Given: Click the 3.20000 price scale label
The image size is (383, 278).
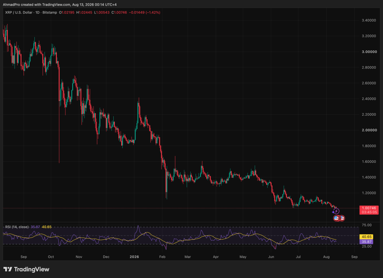Looking at the screenshot, I should tap(369, 36).
